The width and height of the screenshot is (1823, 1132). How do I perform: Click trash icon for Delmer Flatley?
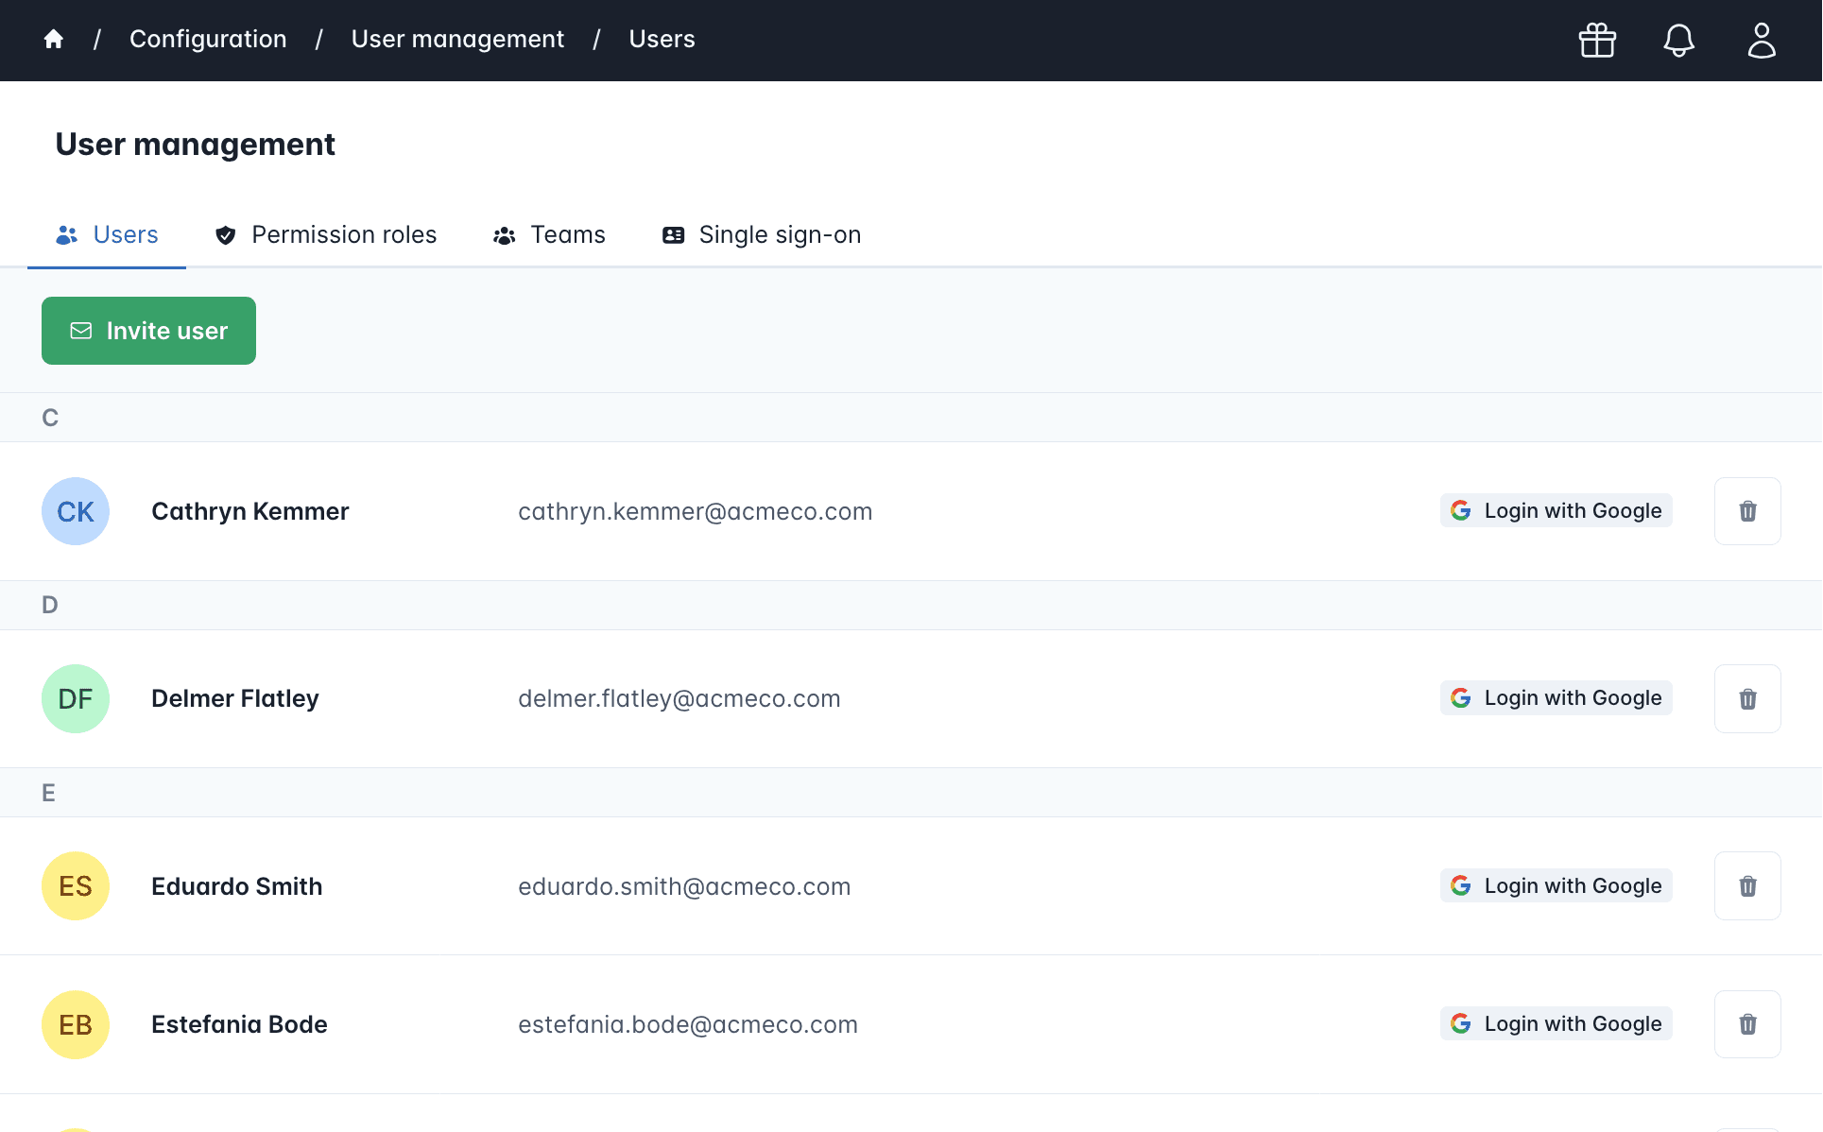tap(1747, 698)
